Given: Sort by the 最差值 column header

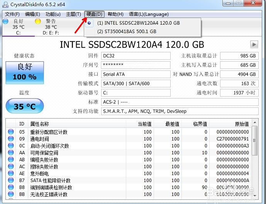Looking at the screenshot, I should [168, 124].
